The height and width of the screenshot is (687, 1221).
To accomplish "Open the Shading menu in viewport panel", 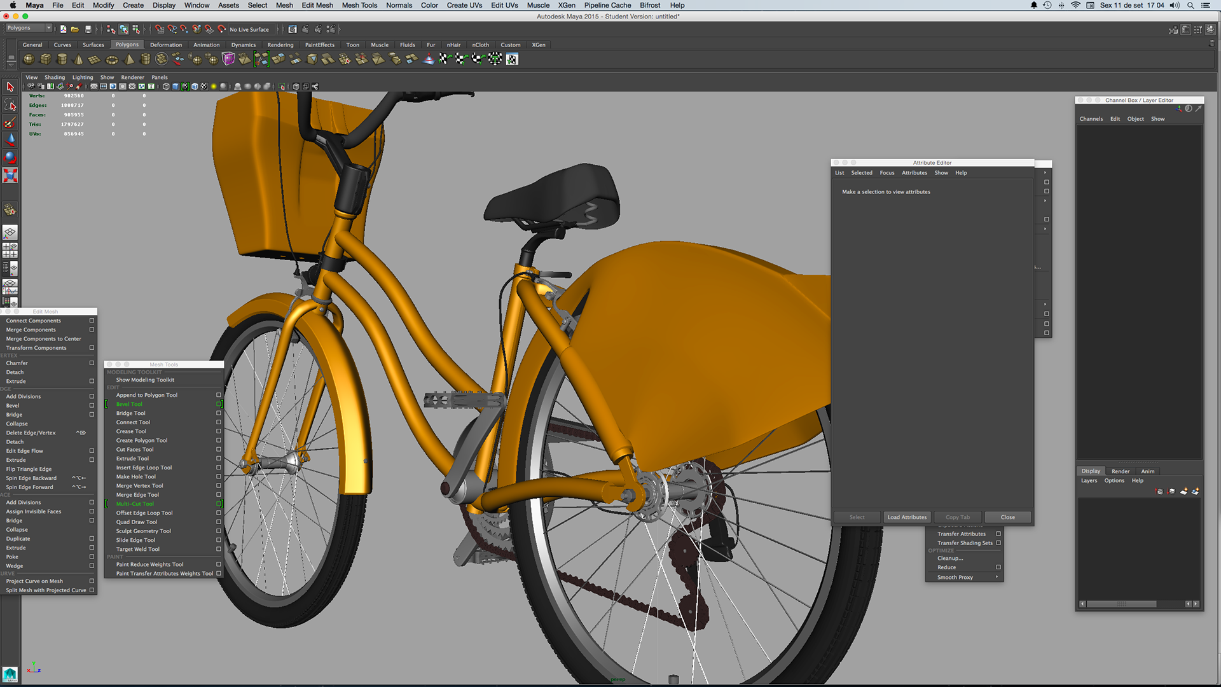I will click(x=55, y=77).
